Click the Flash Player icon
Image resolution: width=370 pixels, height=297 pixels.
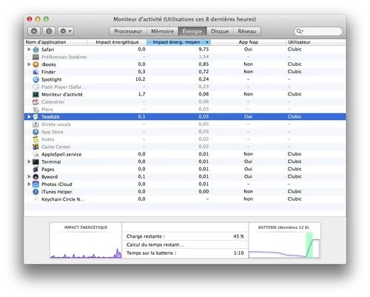36,87
